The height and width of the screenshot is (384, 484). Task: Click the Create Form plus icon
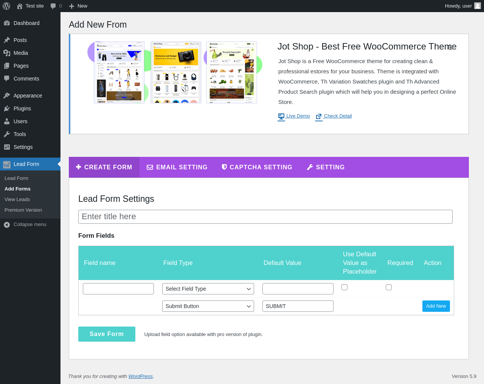79,167
